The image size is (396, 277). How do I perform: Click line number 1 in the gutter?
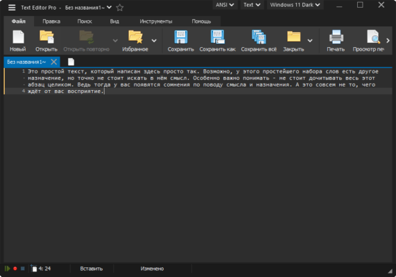click(24, 71)
